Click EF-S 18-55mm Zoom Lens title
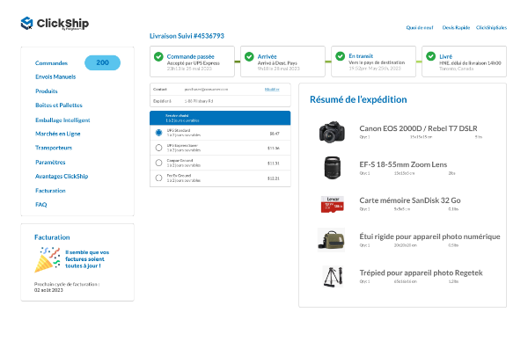528x356 pixels. [x=403, y=164]
